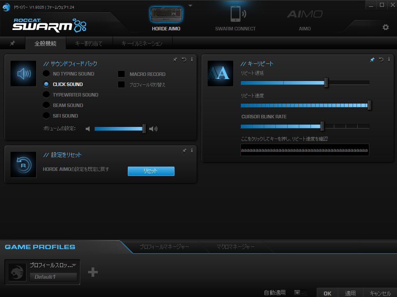
Task: Pin the サウンドフィードバック panel
Action: pyautogui.click(x=175, y=60)
